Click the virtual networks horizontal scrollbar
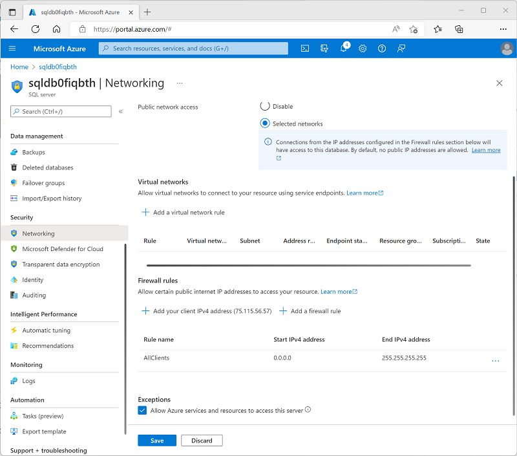 [309, 265]
